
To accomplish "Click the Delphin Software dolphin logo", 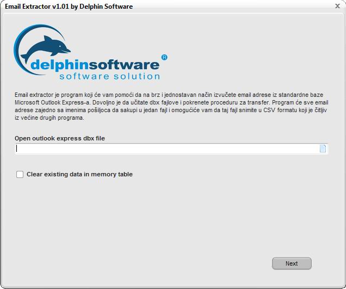I will [90, 52].
